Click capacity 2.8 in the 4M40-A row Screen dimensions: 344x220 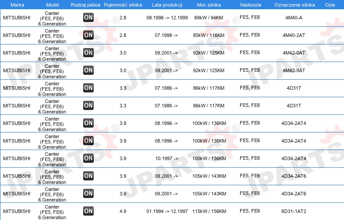click(123, 18)
